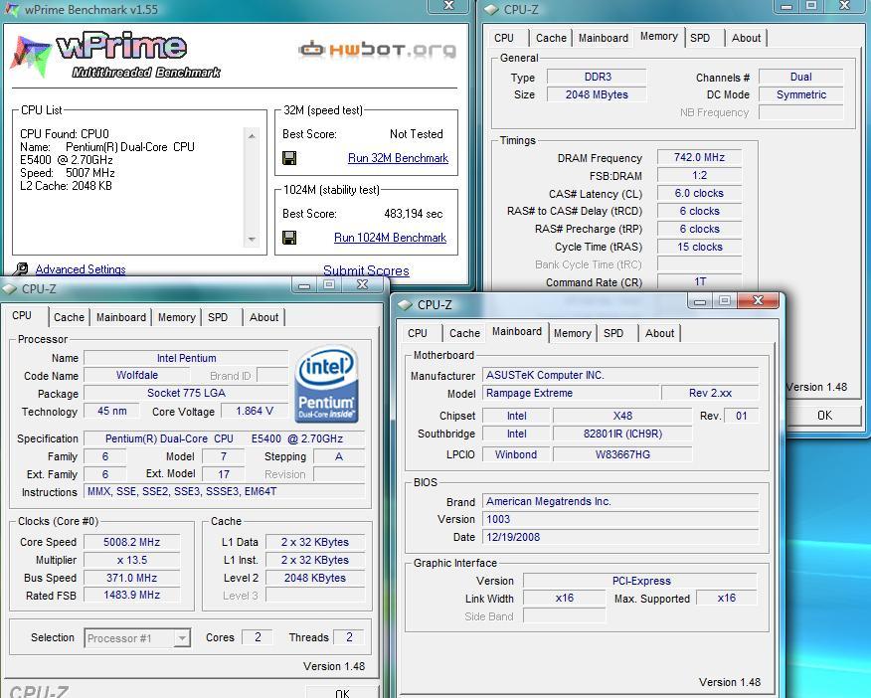The width and height of the screenshot is (871, 698).
Task: Click the CPU-Z Mainboard window title icon
Action: click(x=405, y=305)
